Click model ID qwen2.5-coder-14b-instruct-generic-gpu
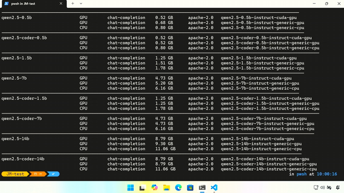 pos(269,164)
